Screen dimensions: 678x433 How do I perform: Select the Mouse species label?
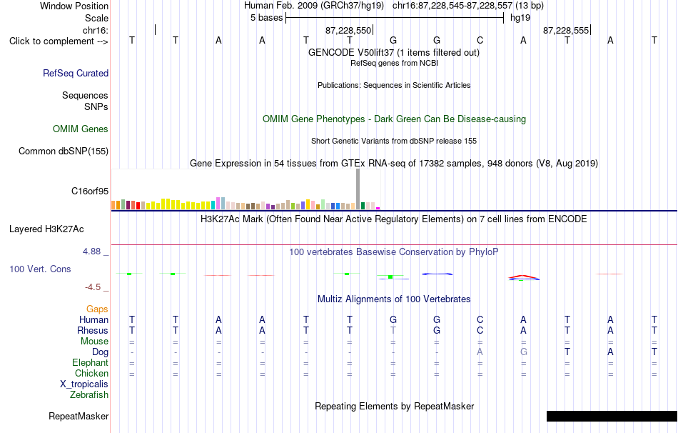(x=94, y=342)
